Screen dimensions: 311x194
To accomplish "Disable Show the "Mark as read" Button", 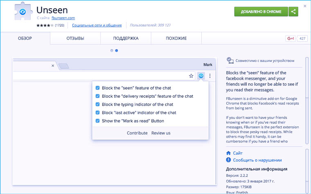I will point(97,121).
